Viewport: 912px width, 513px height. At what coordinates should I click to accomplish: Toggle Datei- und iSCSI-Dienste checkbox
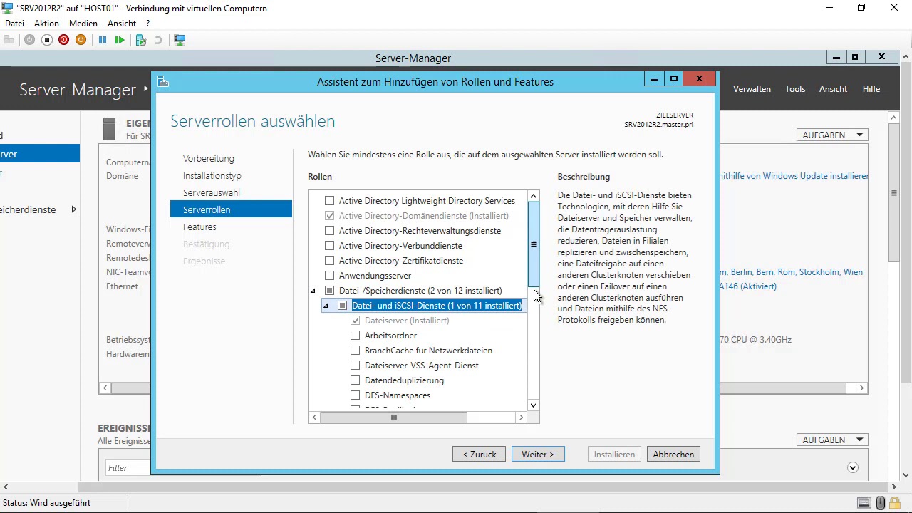point(342,306)
